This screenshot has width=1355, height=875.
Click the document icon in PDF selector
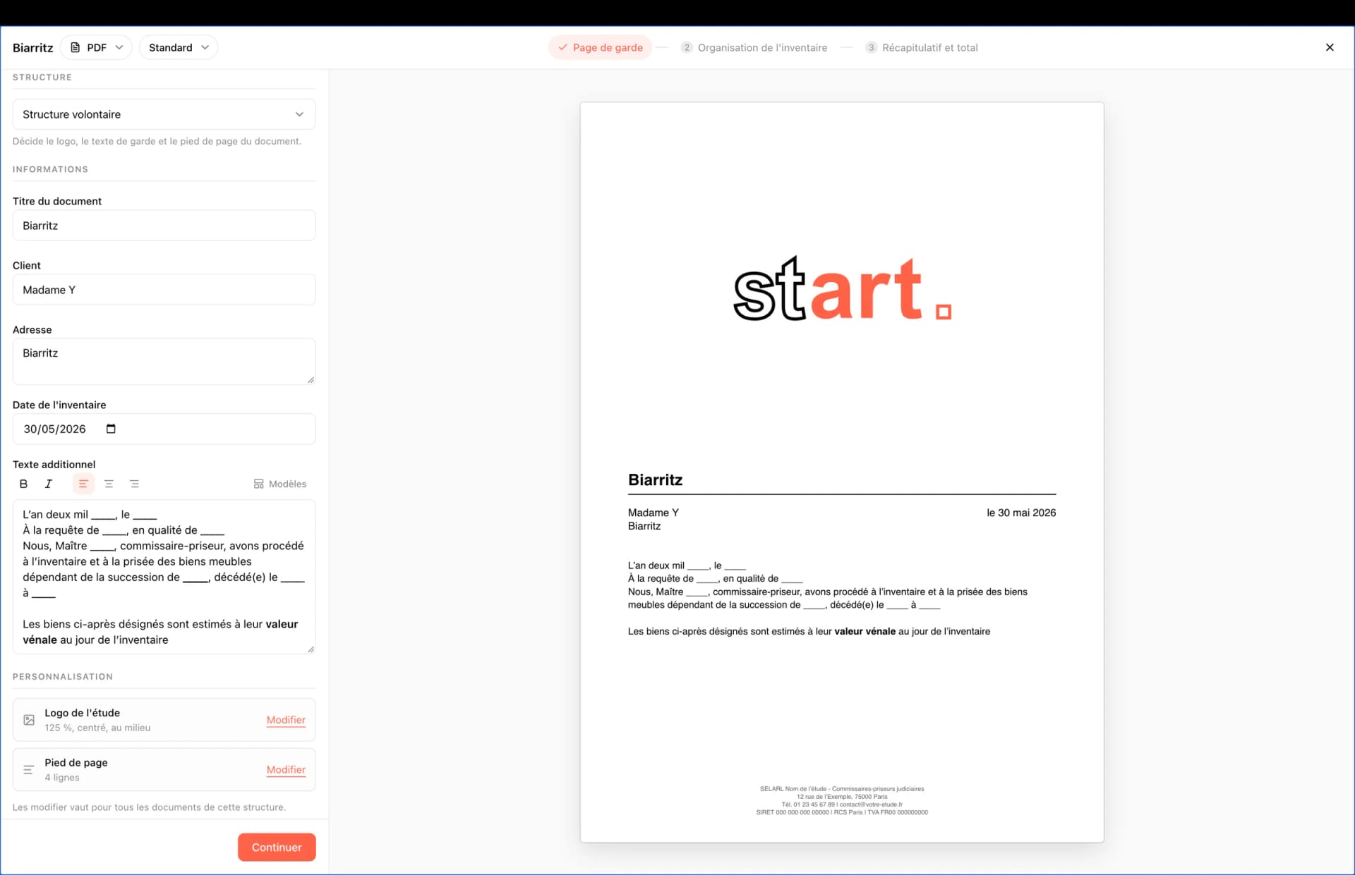(x=76, y=47)
